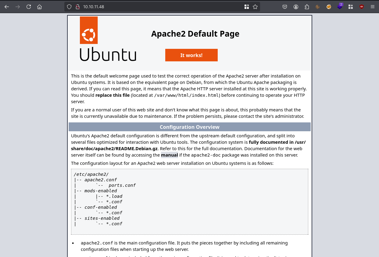Reload the current page
This screenshot has height=257, width=379.
click(x=29, y=7)
